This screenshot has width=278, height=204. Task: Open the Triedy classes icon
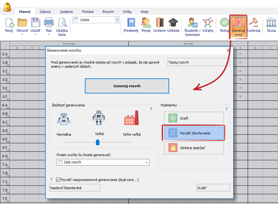coord(146,23)
